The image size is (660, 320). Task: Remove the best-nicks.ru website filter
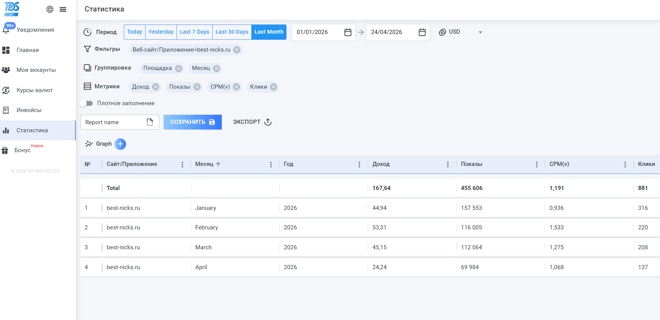pyautogui.click(x=237, y=50)
